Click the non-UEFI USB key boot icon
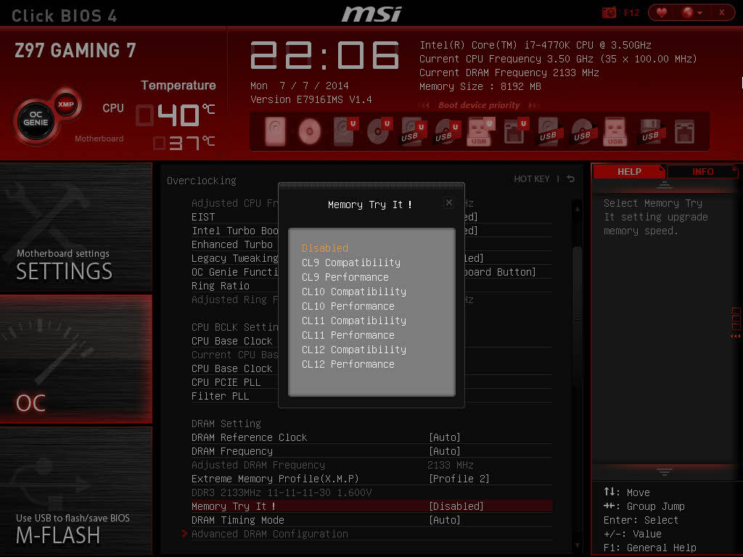Screen dimensions: 743x557 click(615, 131)
